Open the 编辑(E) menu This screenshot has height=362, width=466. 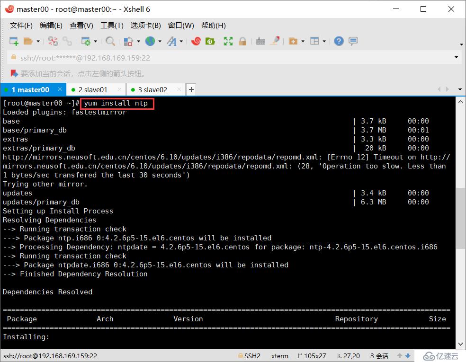51,26
